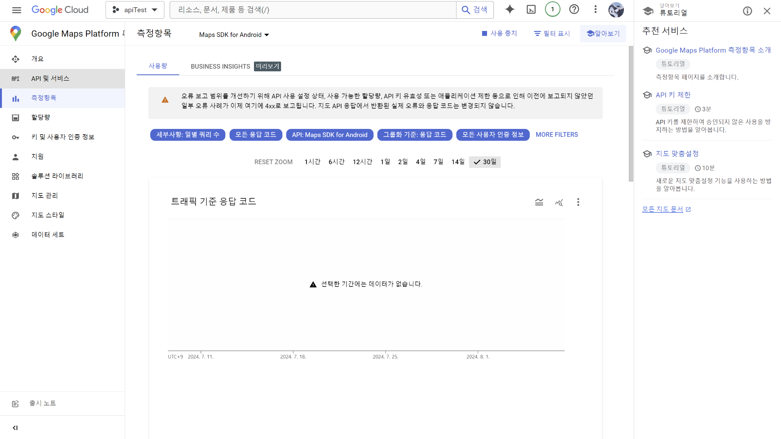Click the 알아보기 learn button
This screenshot has height=439, width=781.
pos(603,34)
